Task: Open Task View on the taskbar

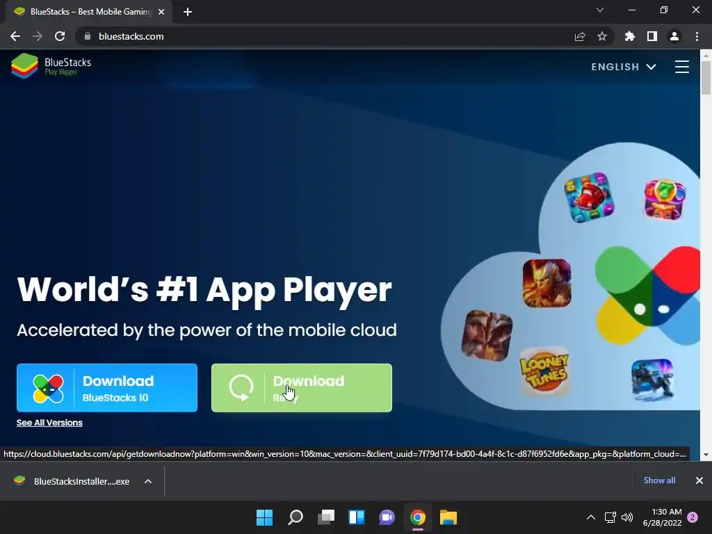Action: pos(326,517)
